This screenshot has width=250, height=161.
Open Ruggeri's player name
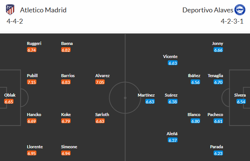34,43
